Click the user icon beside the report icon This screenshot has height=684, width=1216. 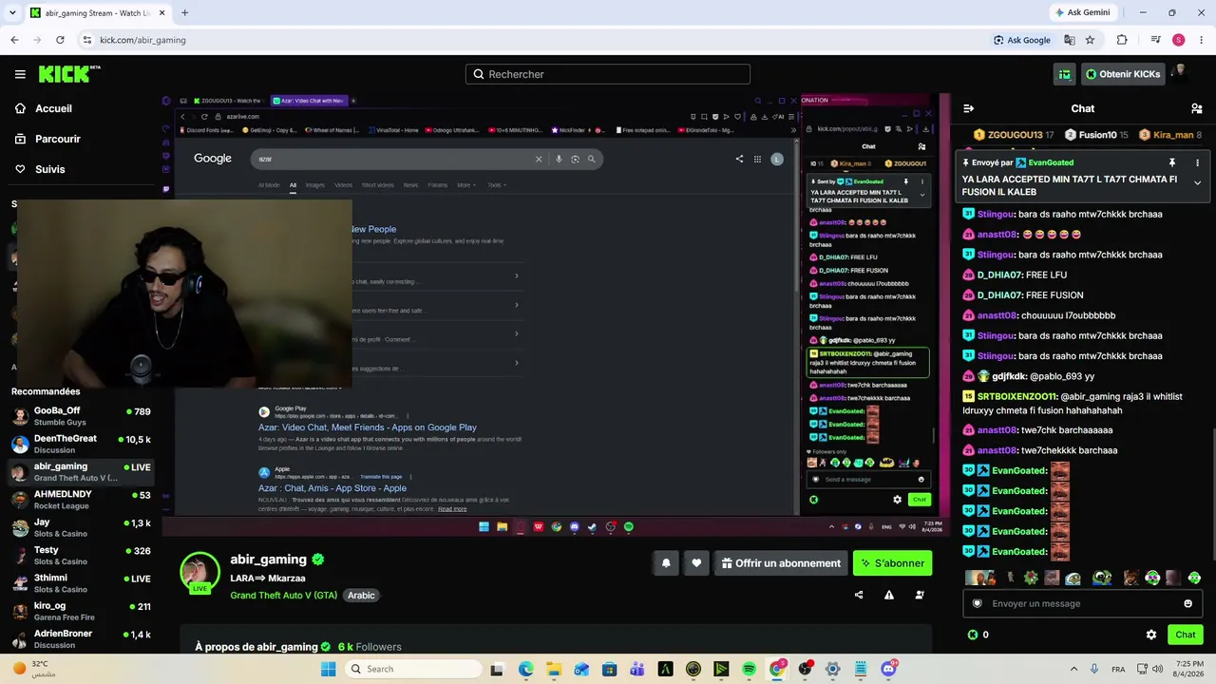point(920,595)
